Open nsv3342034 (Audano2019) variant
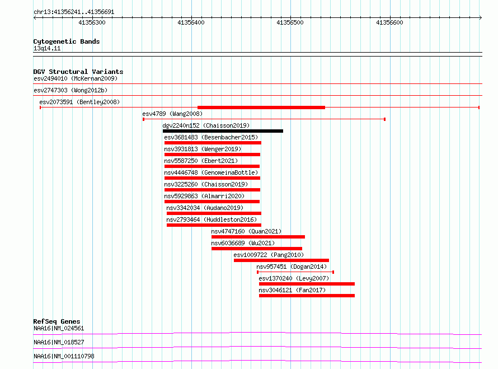 coord(205,208)
